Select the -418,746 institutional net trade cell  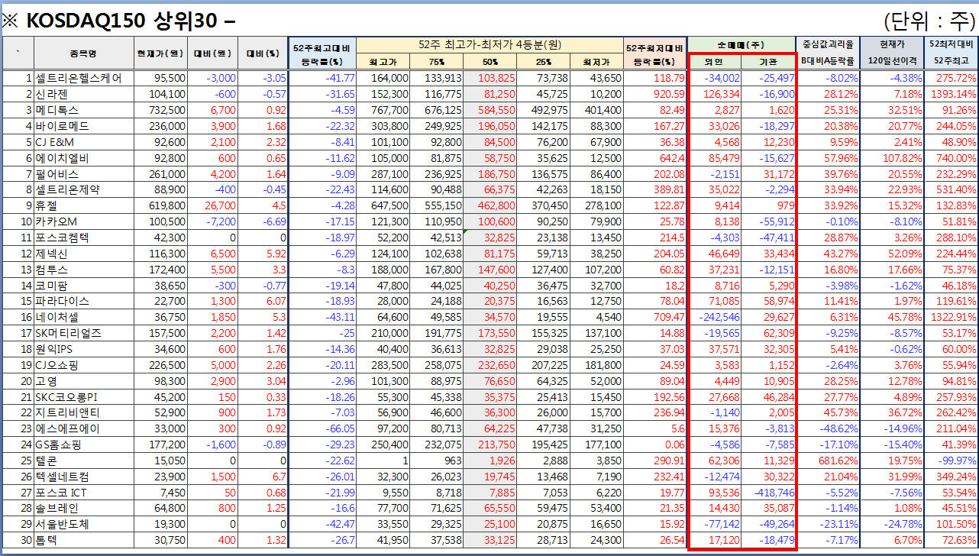(x=768, y=493)
